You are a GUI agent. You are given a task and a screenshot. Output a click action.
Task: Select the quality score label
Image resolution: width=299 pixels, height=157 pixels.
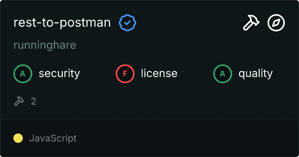point(256,73)
